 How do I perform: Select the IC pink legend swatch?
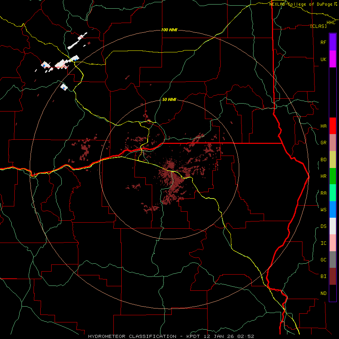point(333,243)
